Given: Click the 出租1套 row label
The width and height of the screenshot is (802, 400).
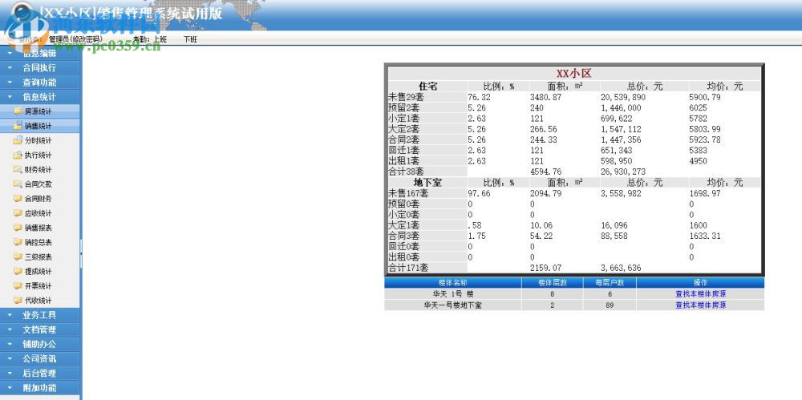Looking at the screenshot, I should (x=404, y=161).
